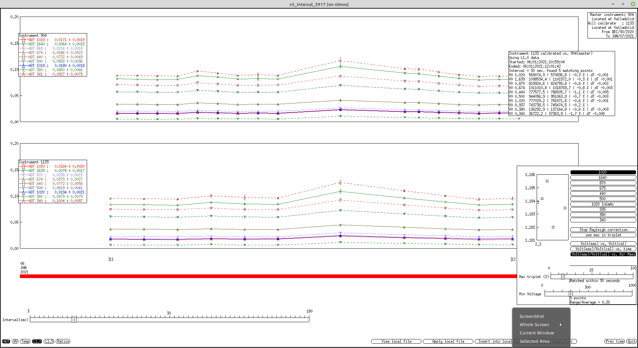Viewport: 638px width, 348px height.
Task: Click the V0 0.340 calibration result row
Action: coord(557,114)
